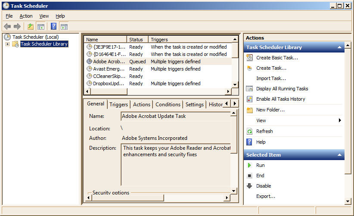Open the View submenu arrow in Actions

(x=340, y=120)
